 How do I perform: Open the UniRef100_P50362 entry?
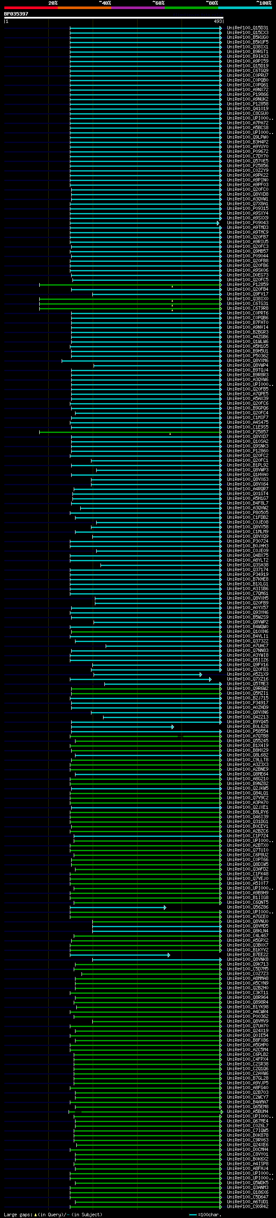click(x=247, y=356)
